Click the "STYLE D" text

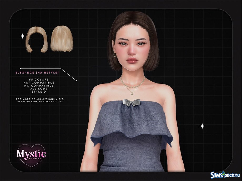39,92
